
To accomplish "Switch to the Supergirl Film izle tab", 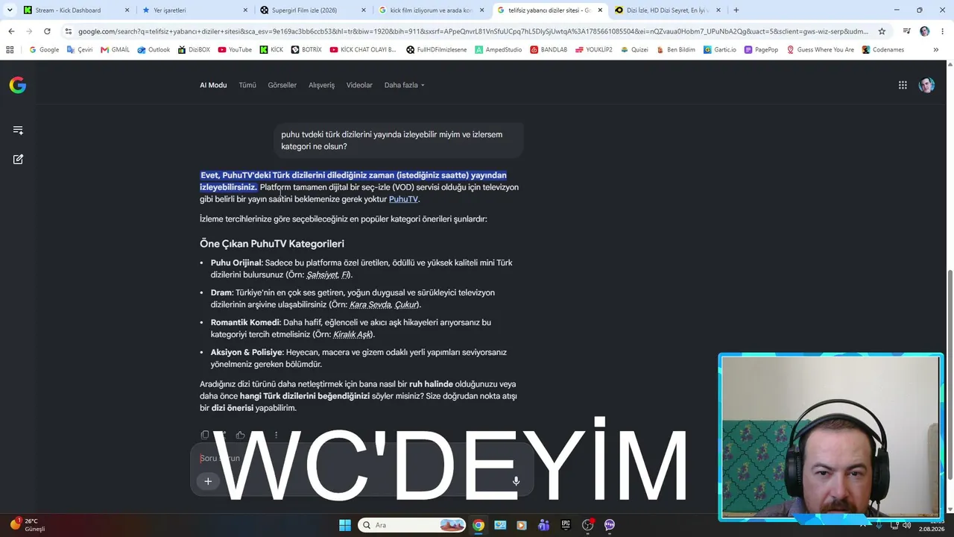I will [x=312, y=10].
